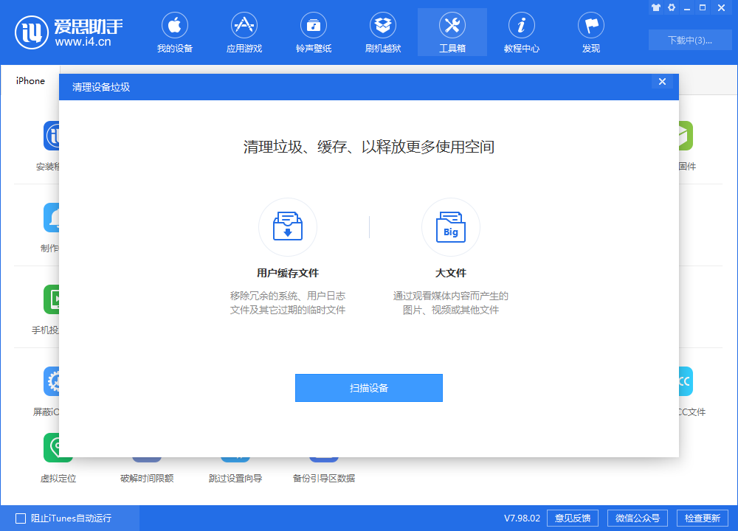
Task: Open the 我的设备 (My Devices) section icon
Action: click(x=175, y=24)
